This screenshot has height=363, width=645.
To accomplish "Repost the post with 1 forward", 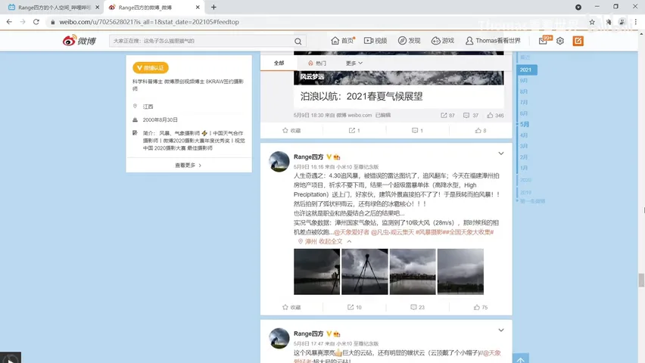I will (354, 130).
